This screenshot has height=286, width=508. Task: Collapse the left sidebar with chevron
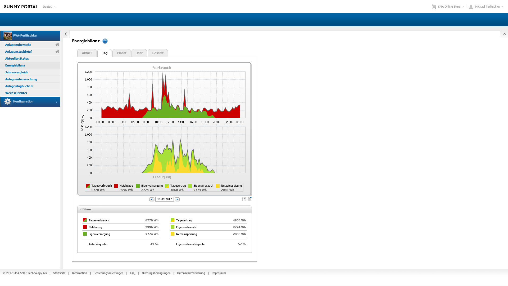click(x=66, y=34)
